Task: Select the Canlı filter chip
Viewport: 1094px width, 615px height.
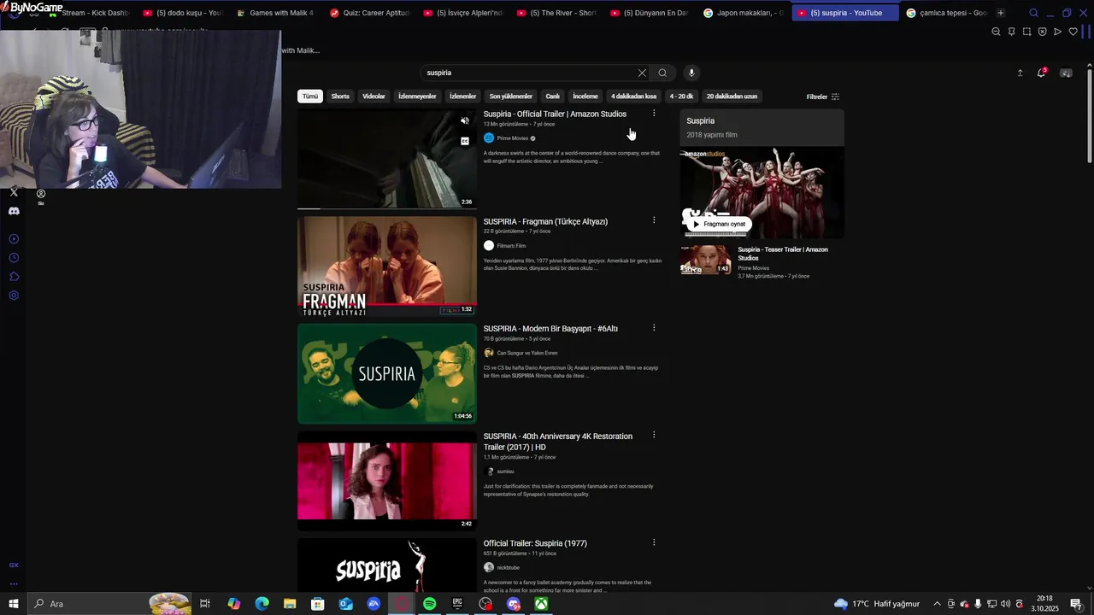Action: pyautogui.click(x=553, y=97)
